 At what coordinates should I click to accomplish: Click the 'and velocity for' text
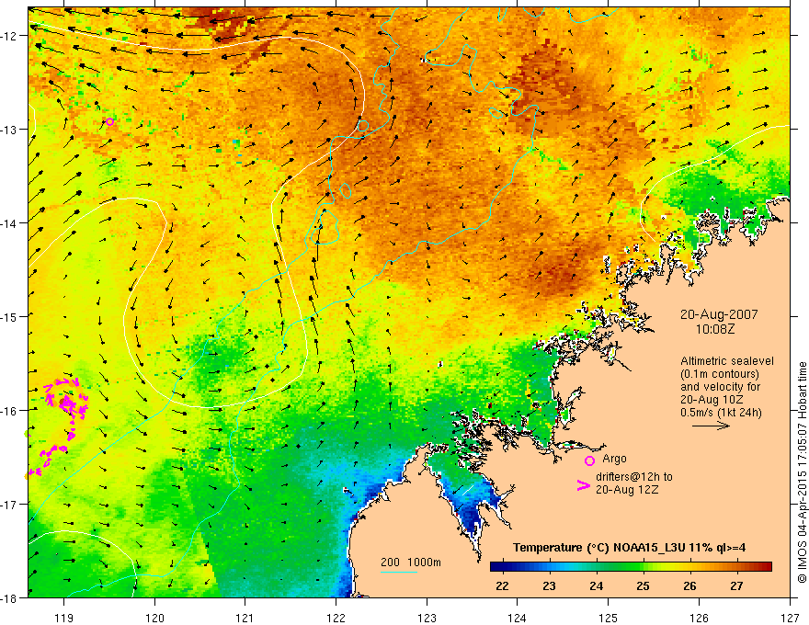coord(720,387)
